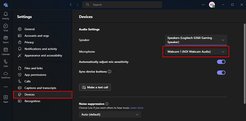Click Make a test call button
Image resolution: width=246 pixels, height=121 pixels.
point(95,87)
